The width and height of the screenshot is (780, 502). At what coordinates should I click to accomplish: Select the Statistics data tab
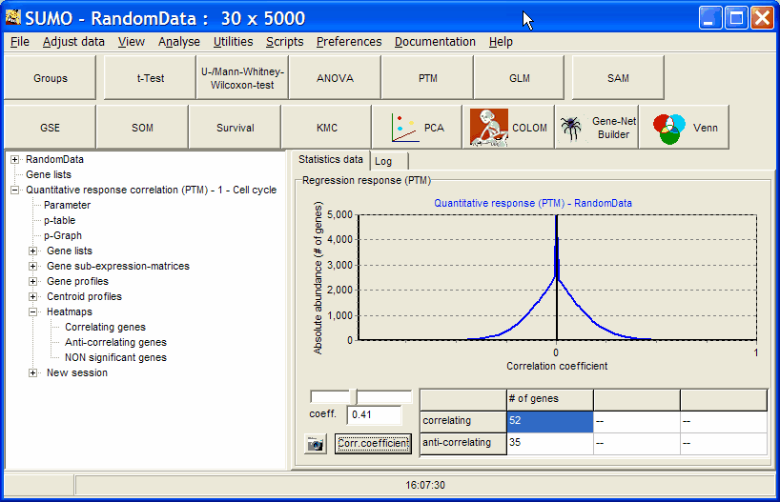[x=330, y=159]
